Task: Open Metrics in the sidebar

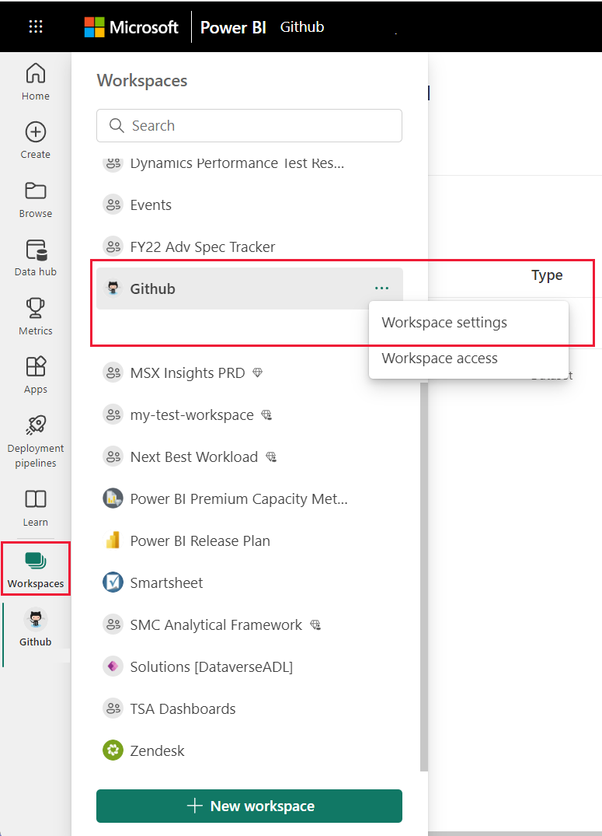Action: click(x=36, y=317)
